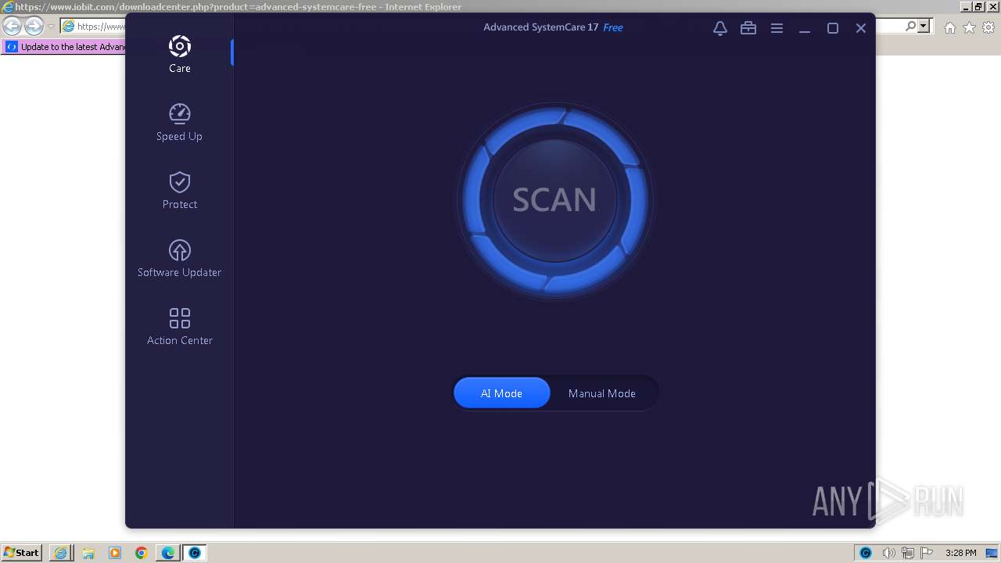Maximize the Advanced SystemCare window
The width and height of the screenshot is (1001, 563).
833,28
